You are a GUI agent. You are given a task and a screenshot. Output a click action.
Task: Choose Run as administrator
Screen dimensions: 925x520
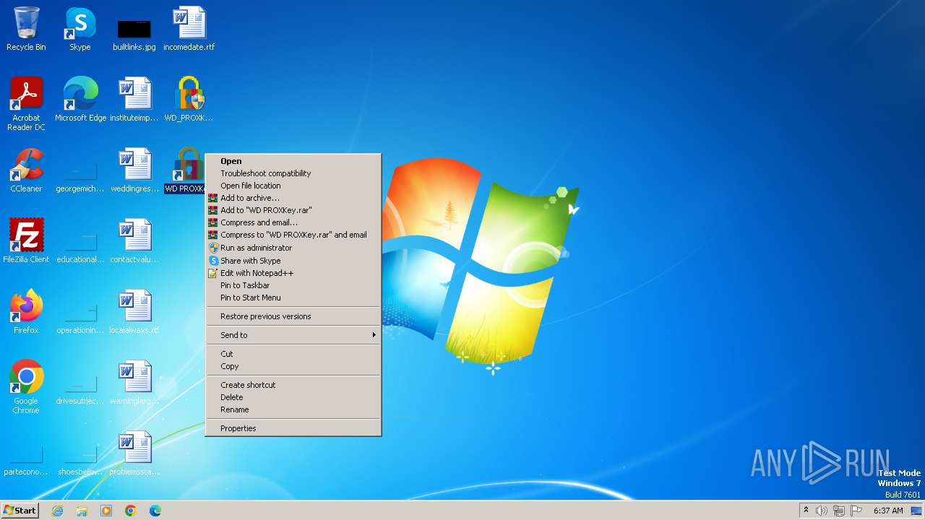pyautogui.click(x=293, y=248)
